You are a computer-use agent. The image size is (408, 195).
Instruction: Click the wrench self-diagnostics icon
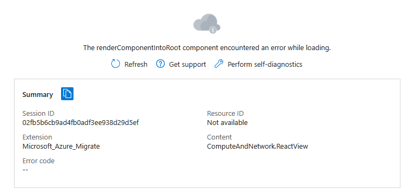click(x=219, y=64)
